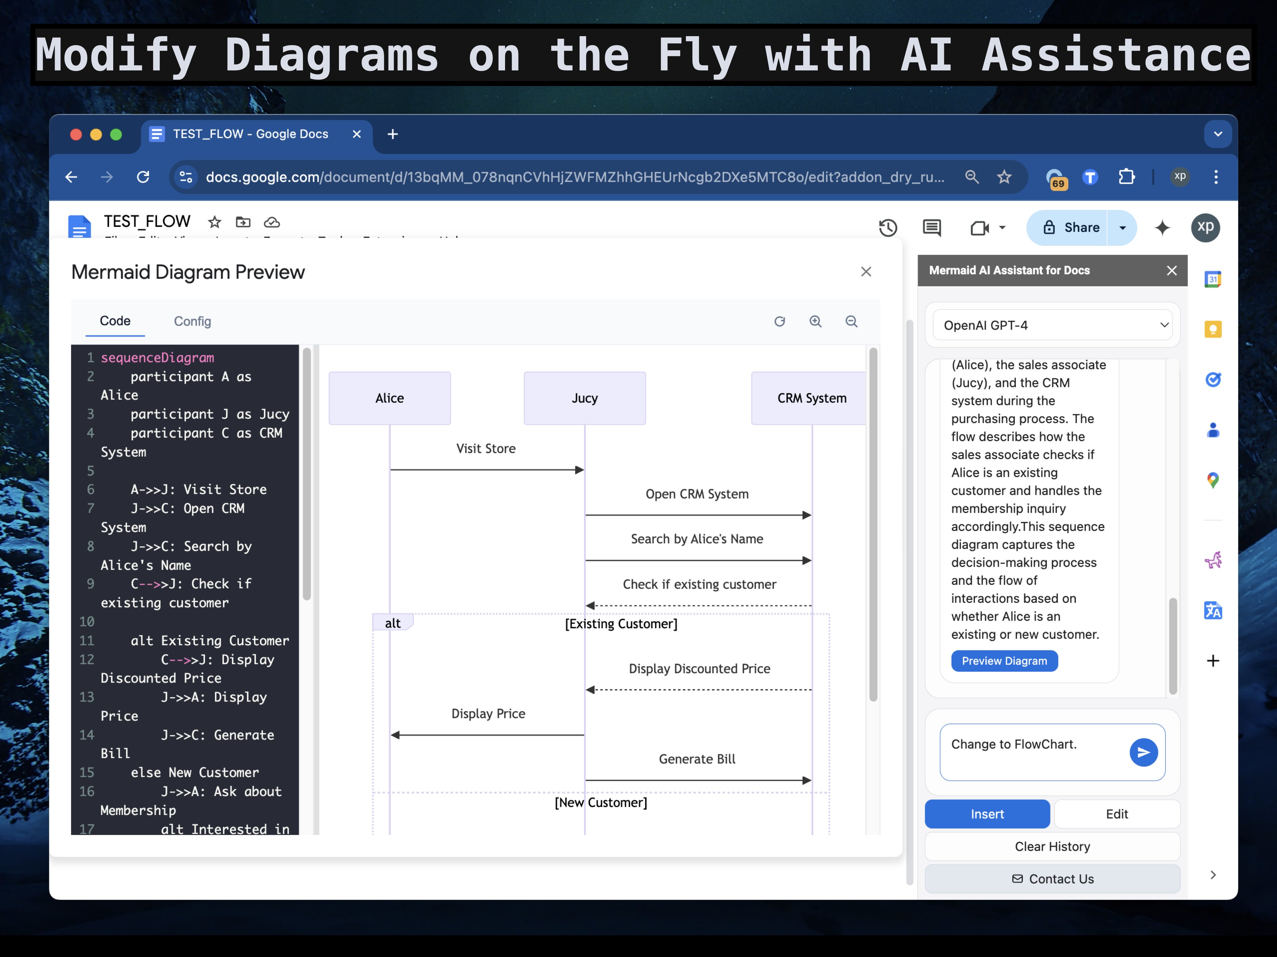
Task: Insert the generated diagram
Action: [987, 814]
